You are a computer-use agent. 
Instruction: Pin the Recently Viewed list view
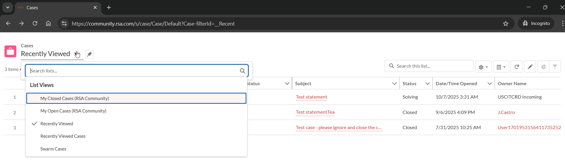[89, 54]
